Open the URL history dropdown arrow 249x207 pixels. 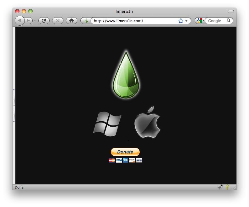click(187, 21)
